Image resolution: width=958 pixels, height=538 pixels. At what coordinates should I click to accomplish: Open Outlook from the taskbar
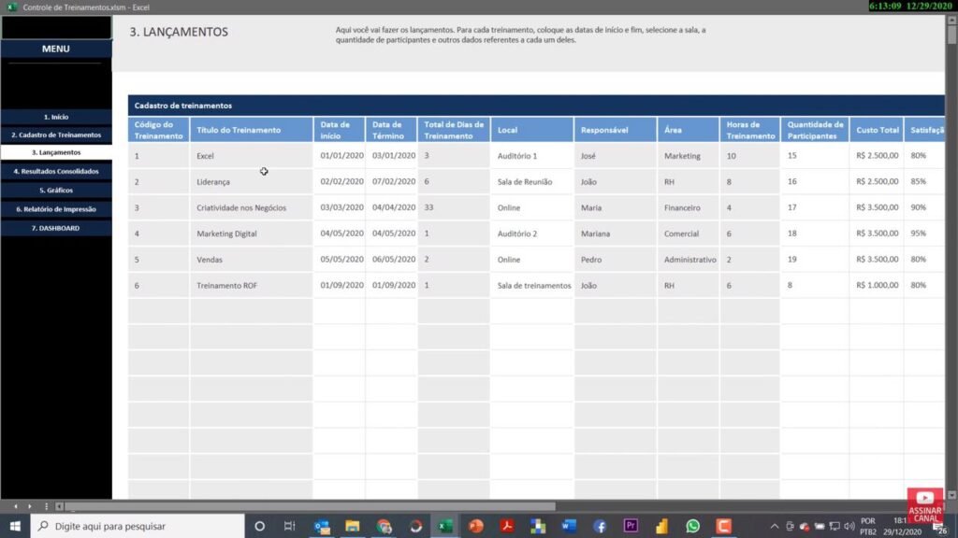point(322,526)
